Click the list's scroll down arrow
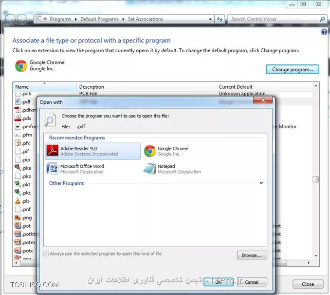330x295 pixels. 316,256
